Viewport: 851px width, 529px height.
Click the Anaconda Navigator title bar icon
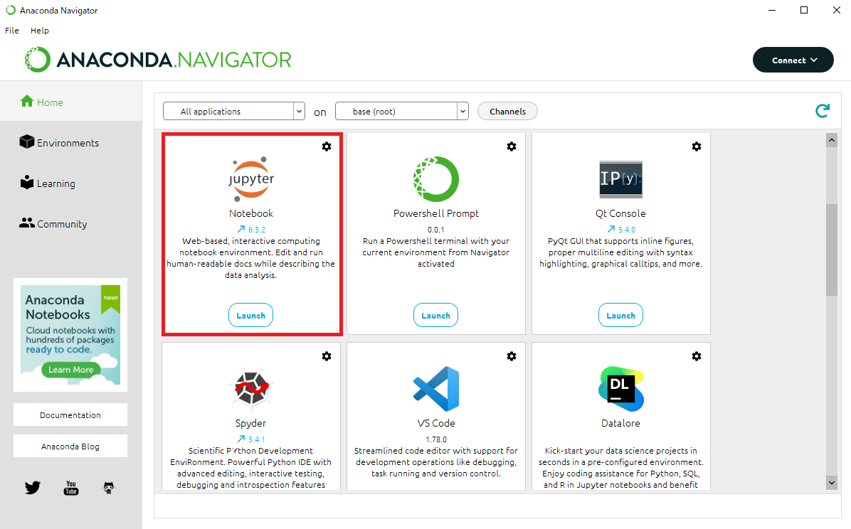pyautogui.click(x=10, y=10)
